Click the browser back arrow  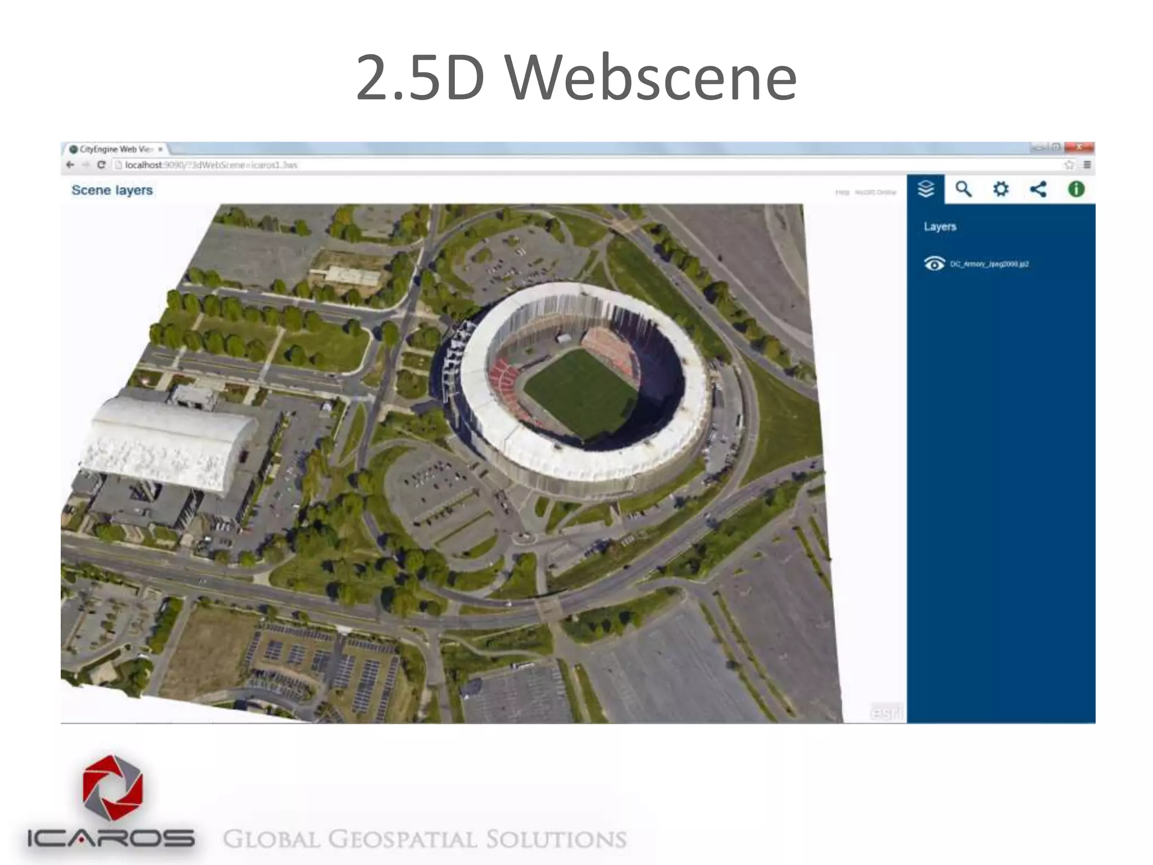[x=70, y=165]
